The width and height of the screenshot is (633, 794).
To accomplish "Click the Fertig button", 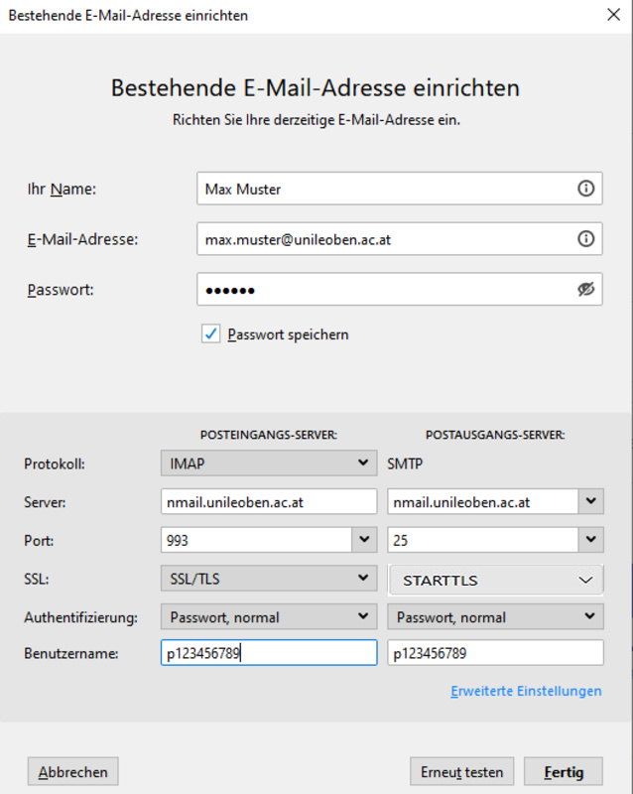I will pos(565,771).
